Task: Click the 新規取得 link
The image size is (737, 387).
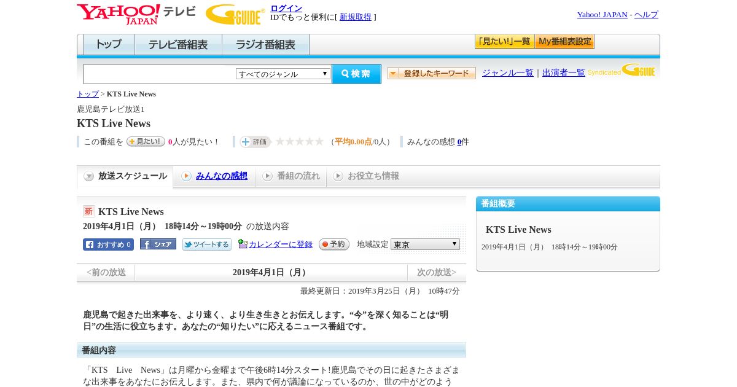Action: point(356,17)
